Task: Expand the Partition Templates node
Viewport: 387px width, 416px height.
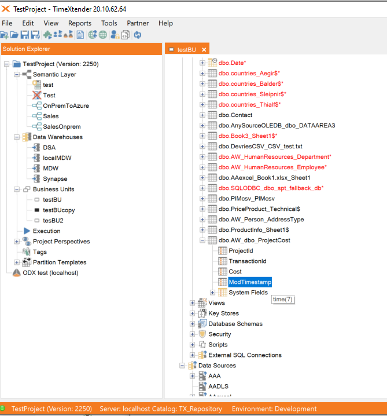Action: [17, 262]
